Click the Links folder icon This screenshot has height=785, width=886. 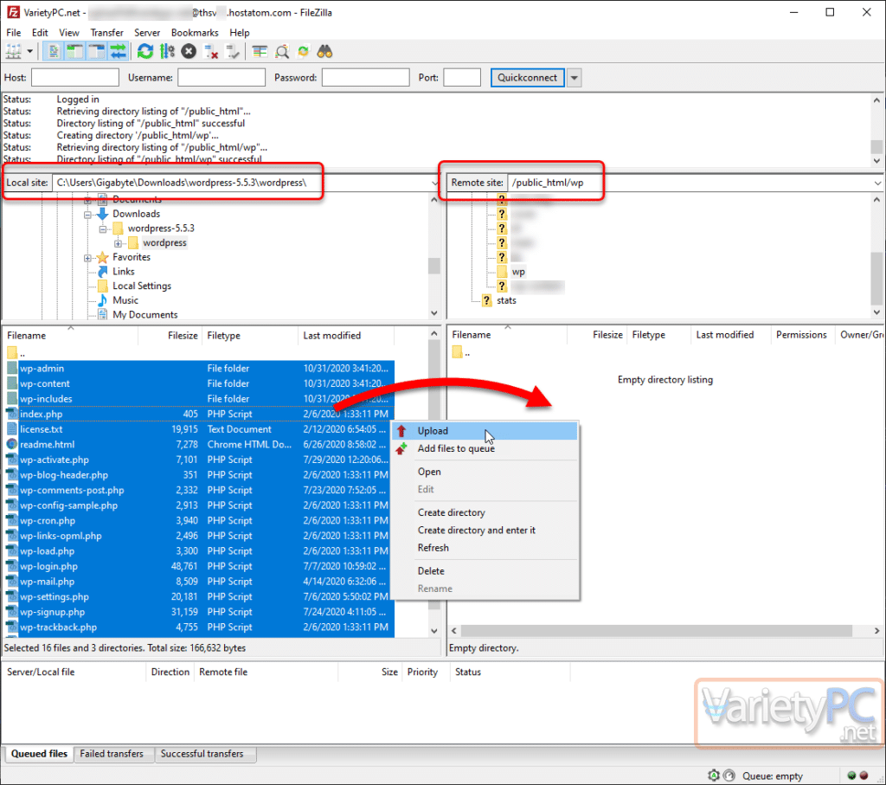tap(102, 271)
